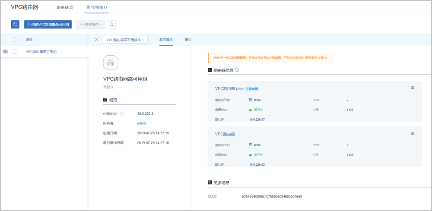Open the VPC路由器高可用组 name link in list
The width and height of the screenshot is (432, 211).
41,52
